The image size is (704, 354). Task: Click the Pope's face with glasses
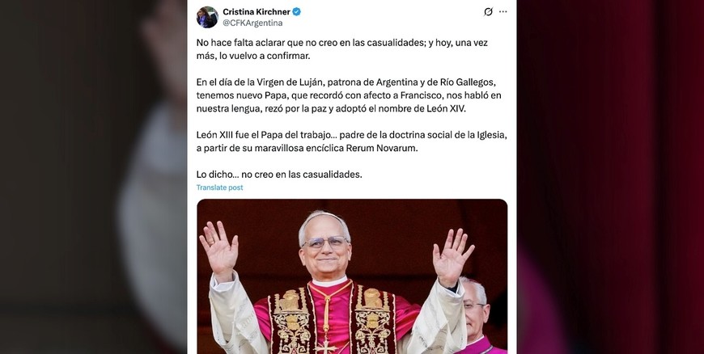click(x=325, y=247)
